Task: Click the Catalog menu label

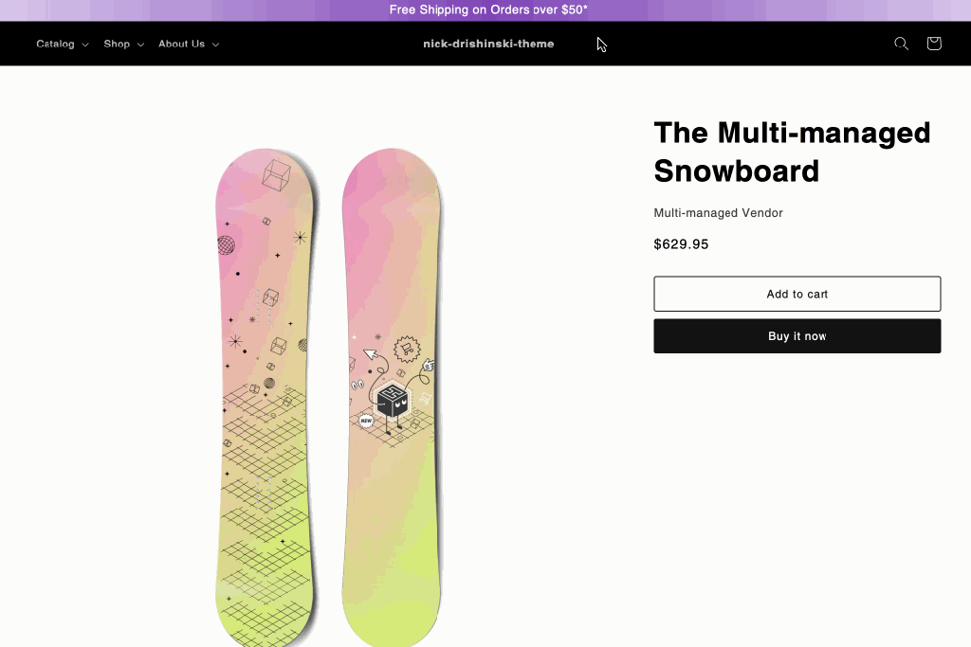Action: pyautogui.click(x=55, y=44)
